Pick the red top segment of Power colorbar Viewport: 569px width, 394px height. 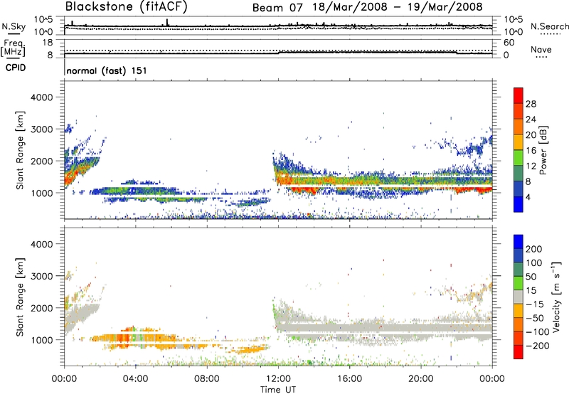tap(519, 95)
